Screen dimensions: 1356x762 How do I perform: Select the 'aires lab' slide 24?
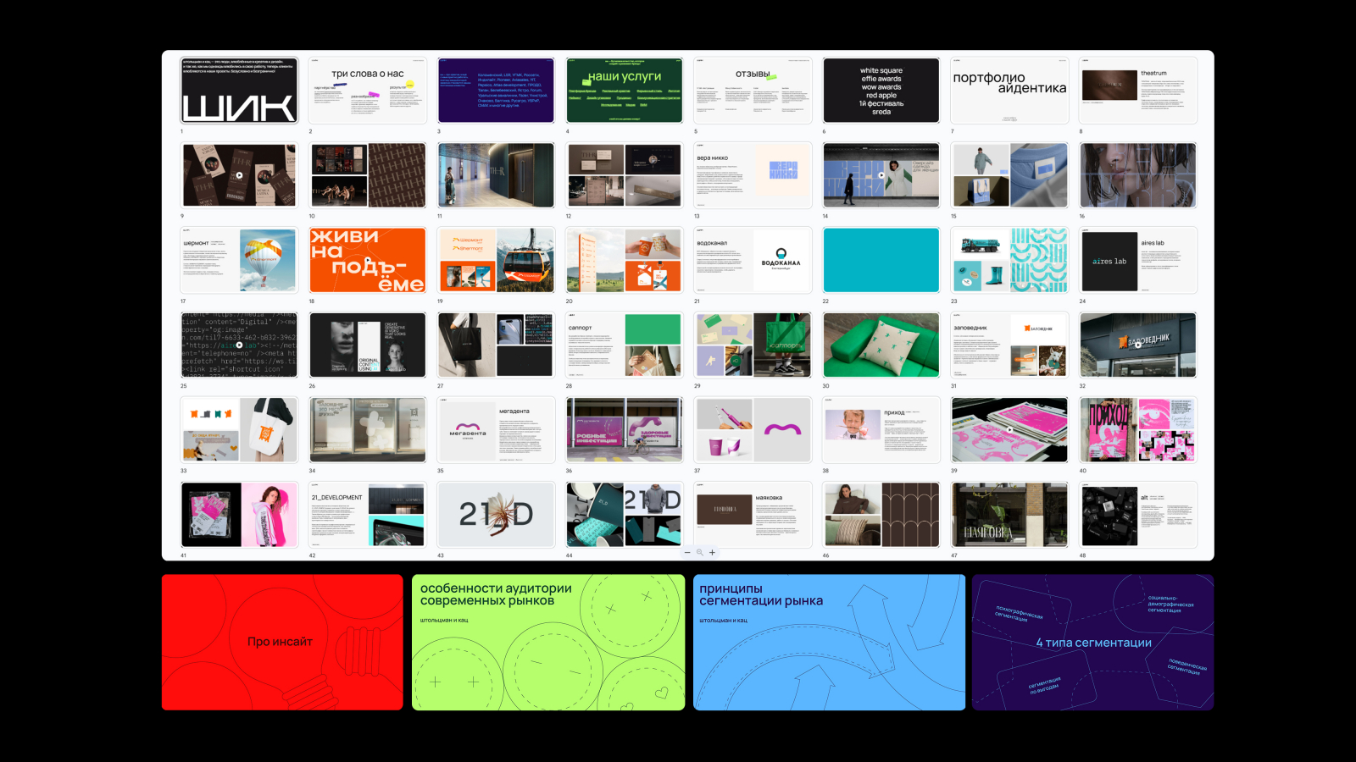pyautogui.click(x=1138, y=260)
